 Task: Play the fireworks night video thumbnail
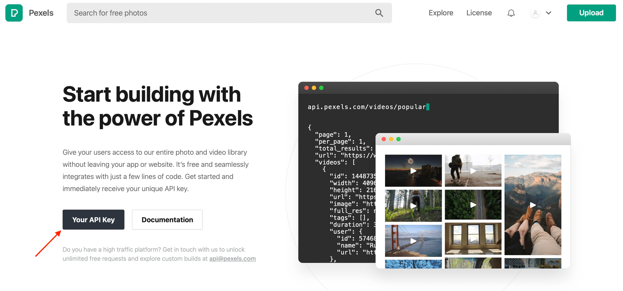pos(413,171)
